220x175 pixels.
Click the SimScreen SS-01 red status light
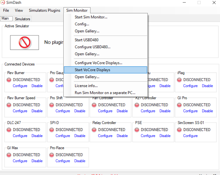click(x=179, y=130)
